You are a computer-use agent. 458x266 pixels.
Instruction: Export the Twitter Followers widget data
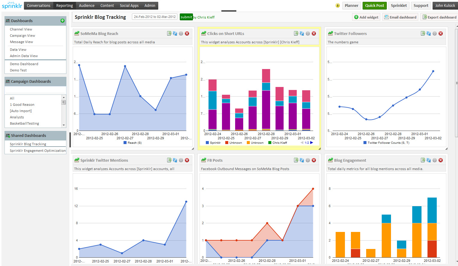tap(423, 33)
